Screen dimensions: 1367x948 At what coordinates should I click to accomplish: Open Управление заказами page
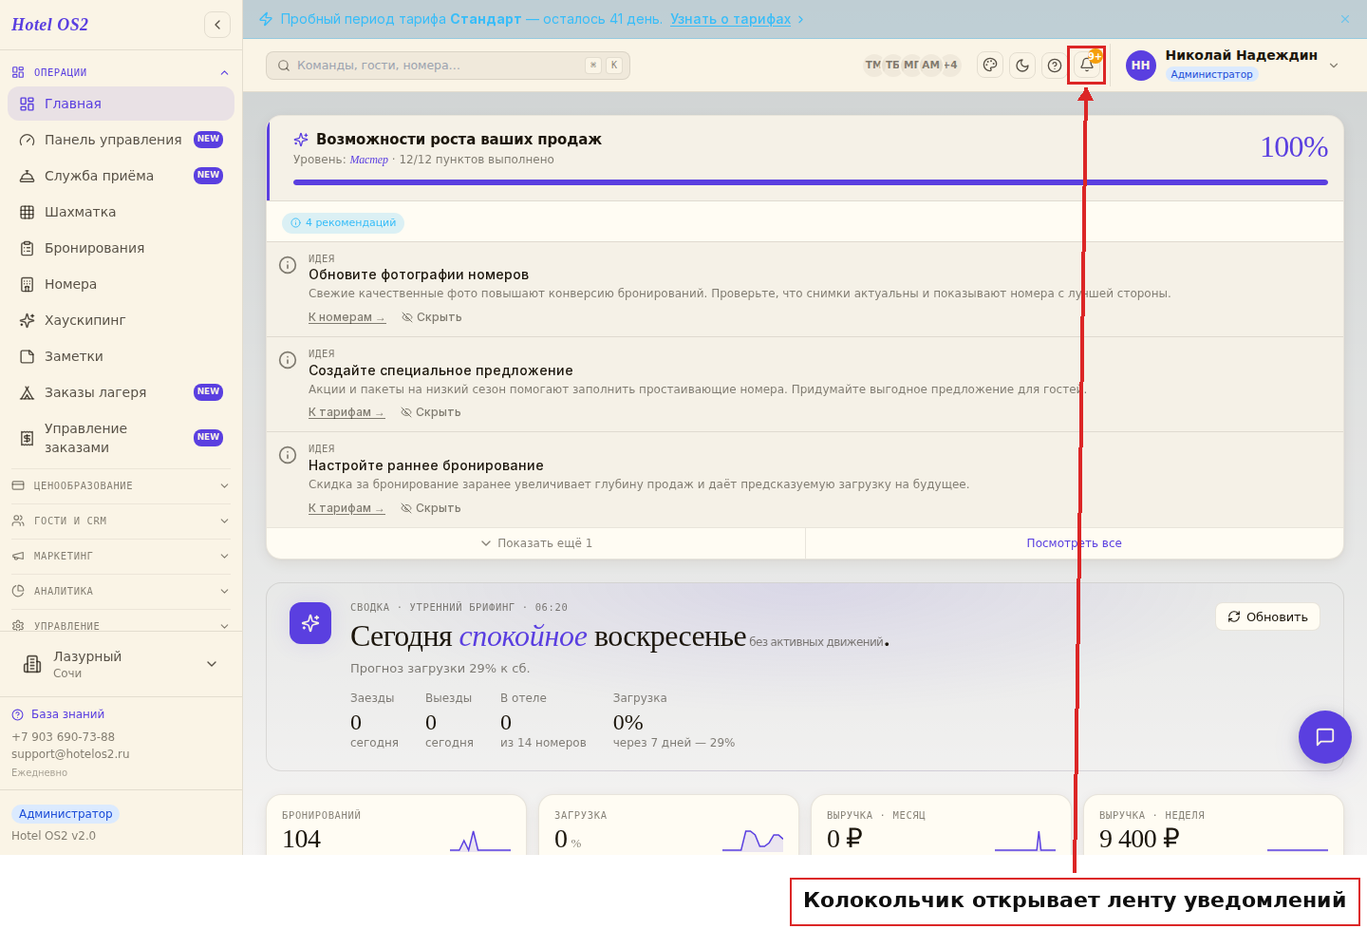pyautogui.click(x=121, y=438)
